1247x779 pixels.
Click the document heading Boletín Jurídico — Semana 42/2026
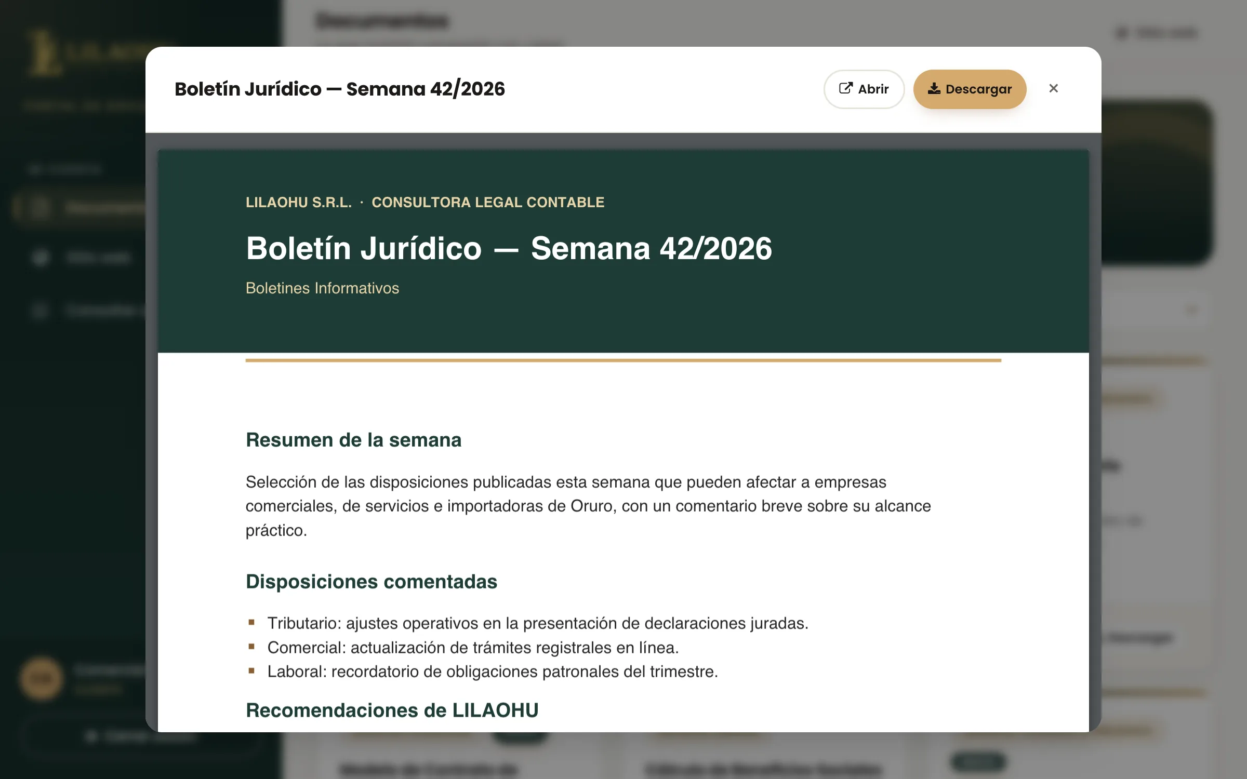coord(509,248)
